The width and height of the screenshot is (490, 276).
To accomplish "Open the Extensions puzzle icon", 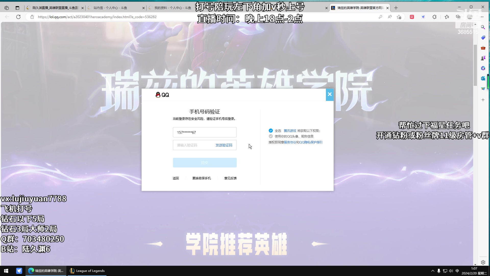I will [434, 17].
